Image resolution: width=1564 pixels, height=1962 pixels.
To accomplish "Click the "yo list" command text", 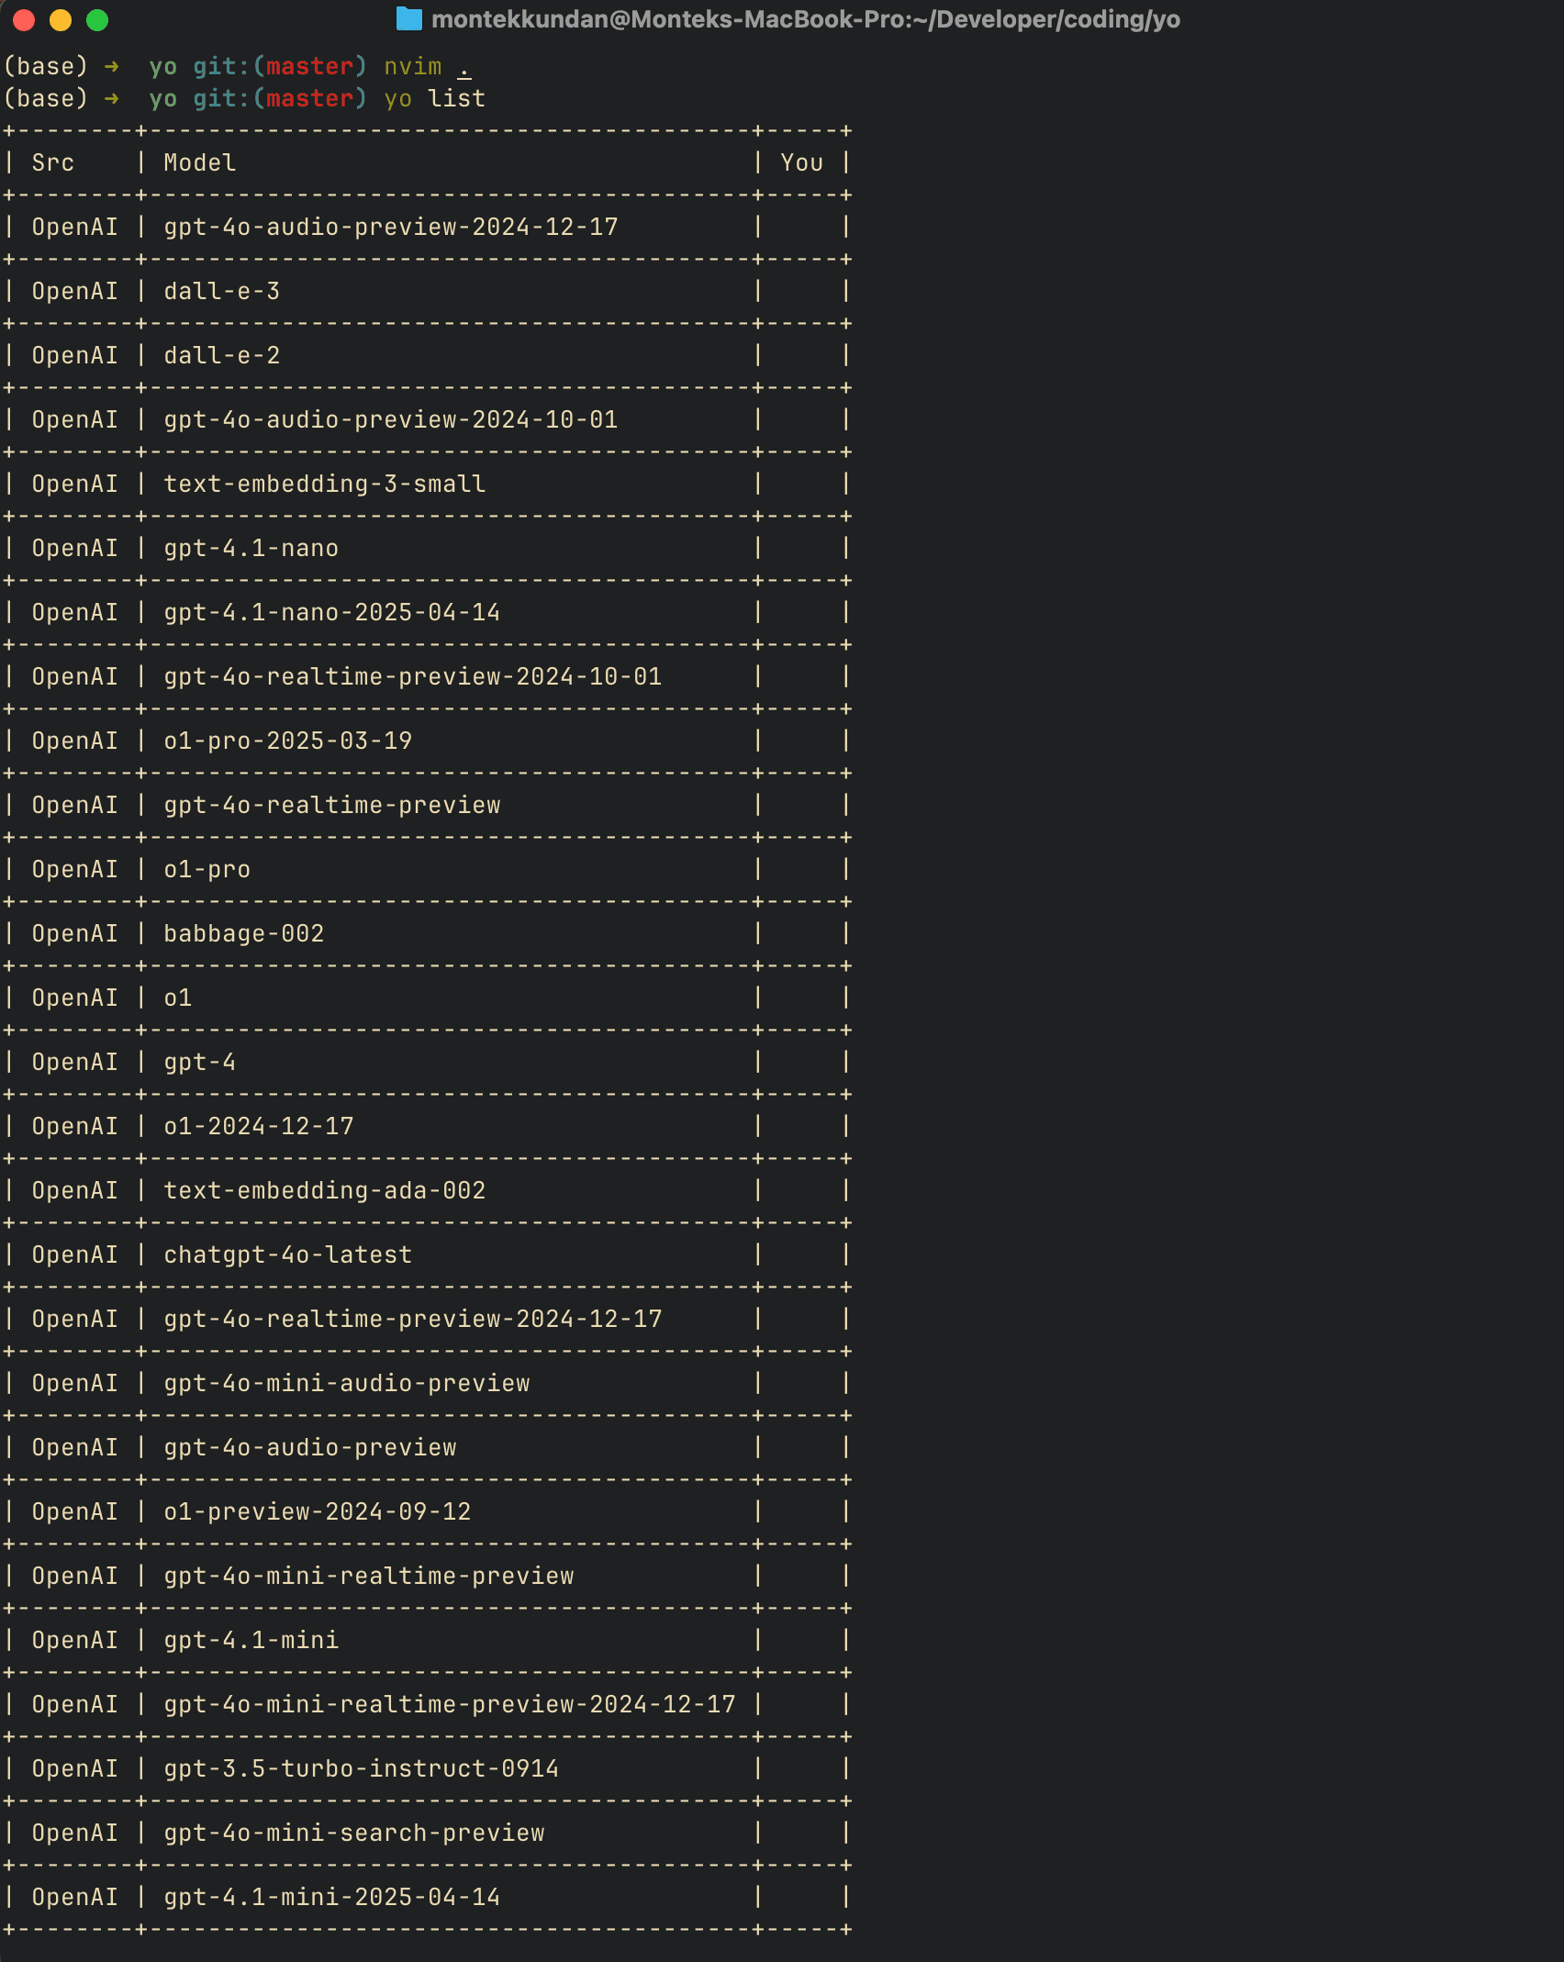I will (434, 99).
